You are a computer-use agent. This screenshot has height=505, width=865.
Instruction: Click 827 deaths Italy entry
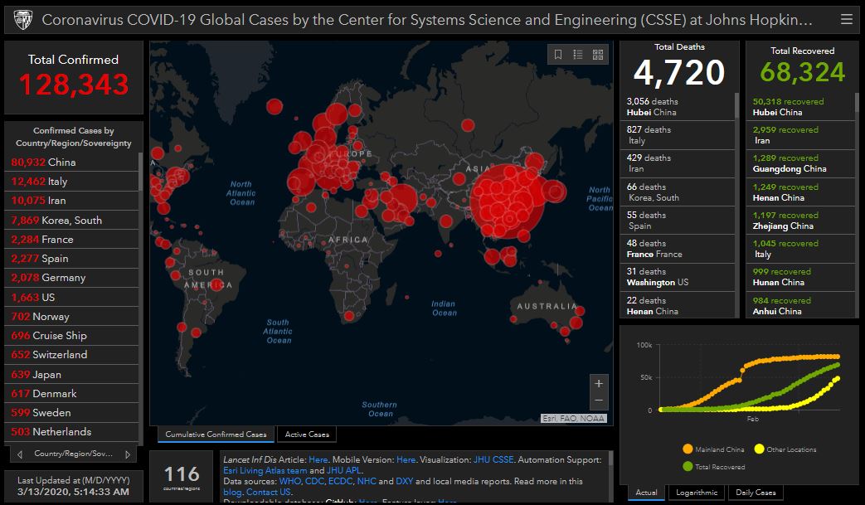tap(678, 135)
